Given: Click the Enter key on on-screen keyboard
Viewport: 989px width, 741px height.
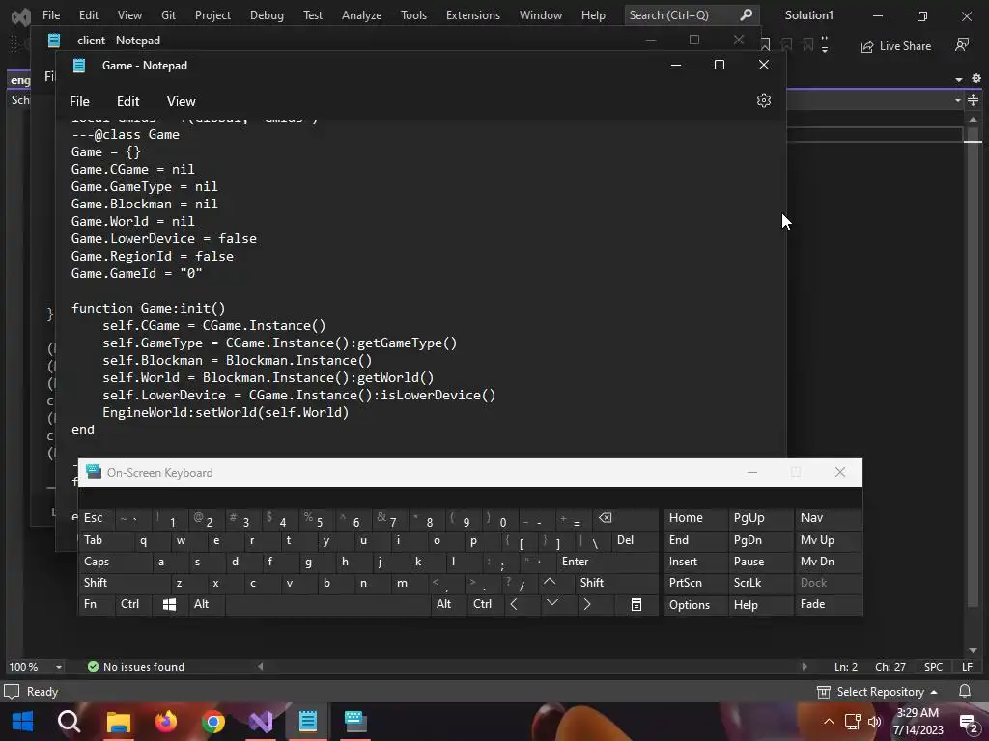Looking at the screenshot, I should coord(608,563).
